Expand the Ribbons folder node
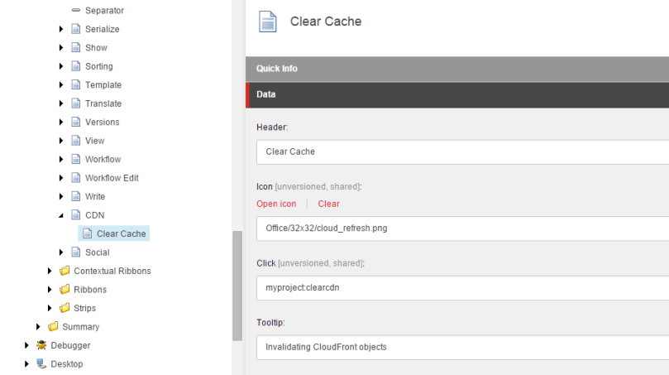 click(x=50, y=290)
